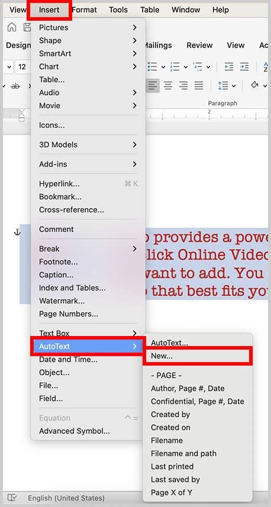
Task: Choose Chart from the Insert menu
Action: [x=88, y=67]
